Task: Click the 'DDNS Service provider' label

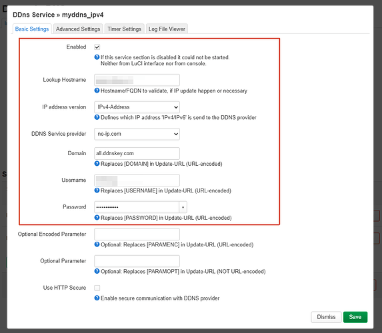Action: coord(59,134)
